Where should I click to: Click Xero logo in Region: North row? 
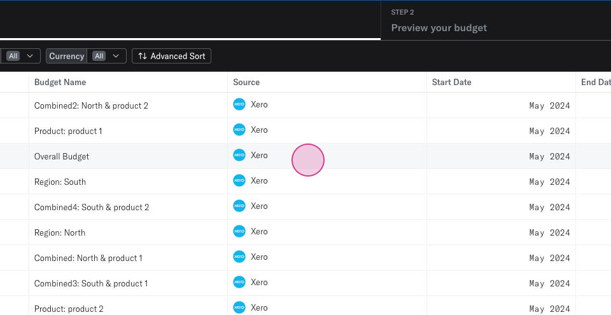tap(239, 232)
